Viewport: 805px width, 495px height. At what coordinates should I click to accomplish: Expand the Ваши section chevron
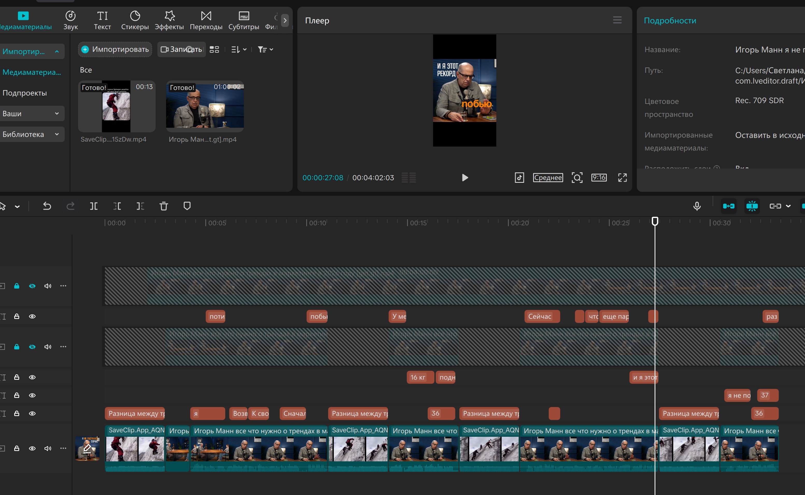coord(57,114)
